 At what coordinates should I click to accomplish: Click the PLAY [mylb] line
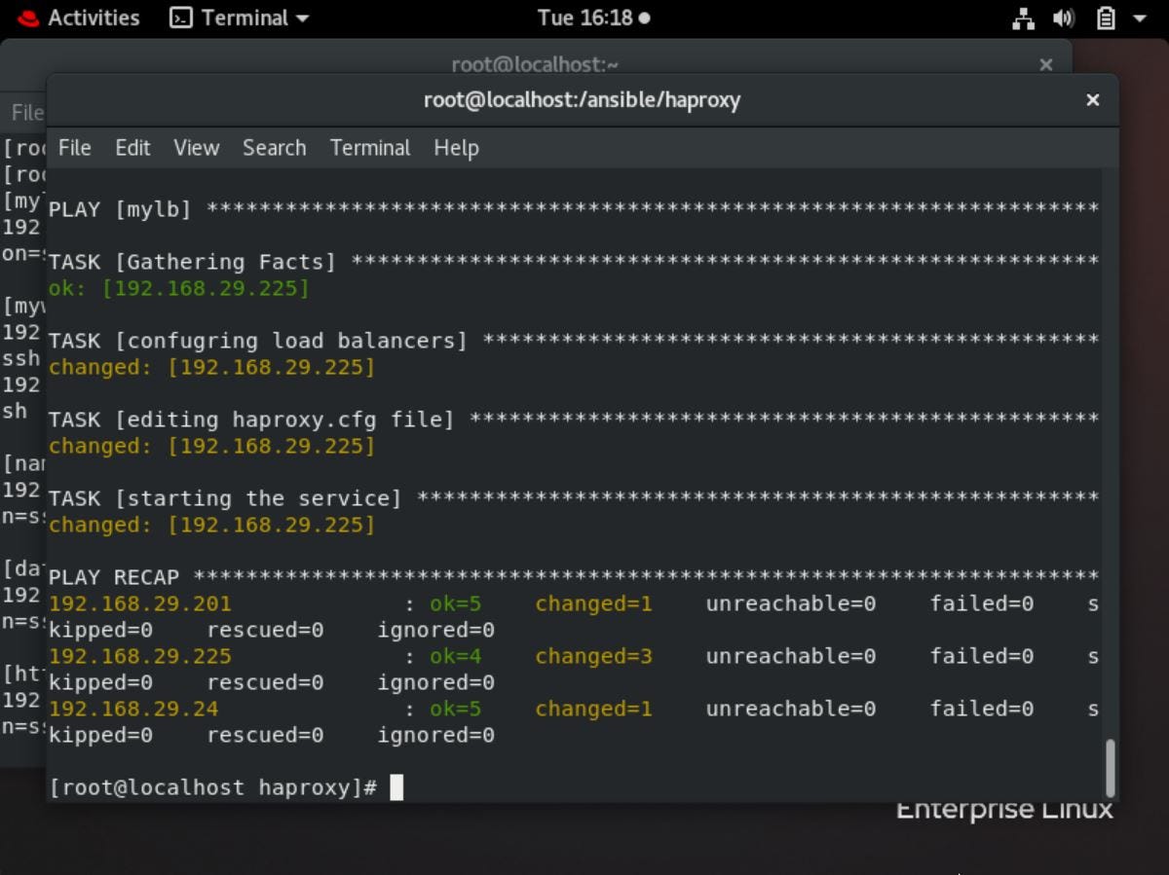click(x=574, y=209)
